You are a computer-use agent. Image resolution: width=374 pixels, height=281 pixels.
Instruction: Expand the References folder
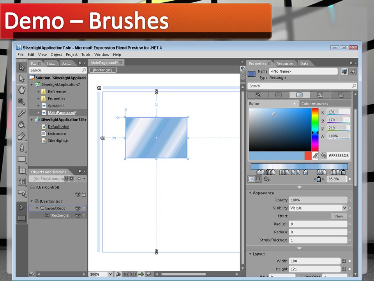point(39,91)
